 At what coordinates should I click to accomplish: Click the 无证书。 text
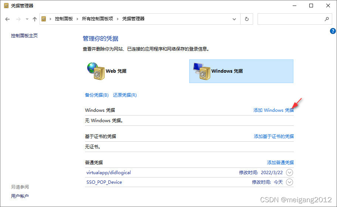93,147
